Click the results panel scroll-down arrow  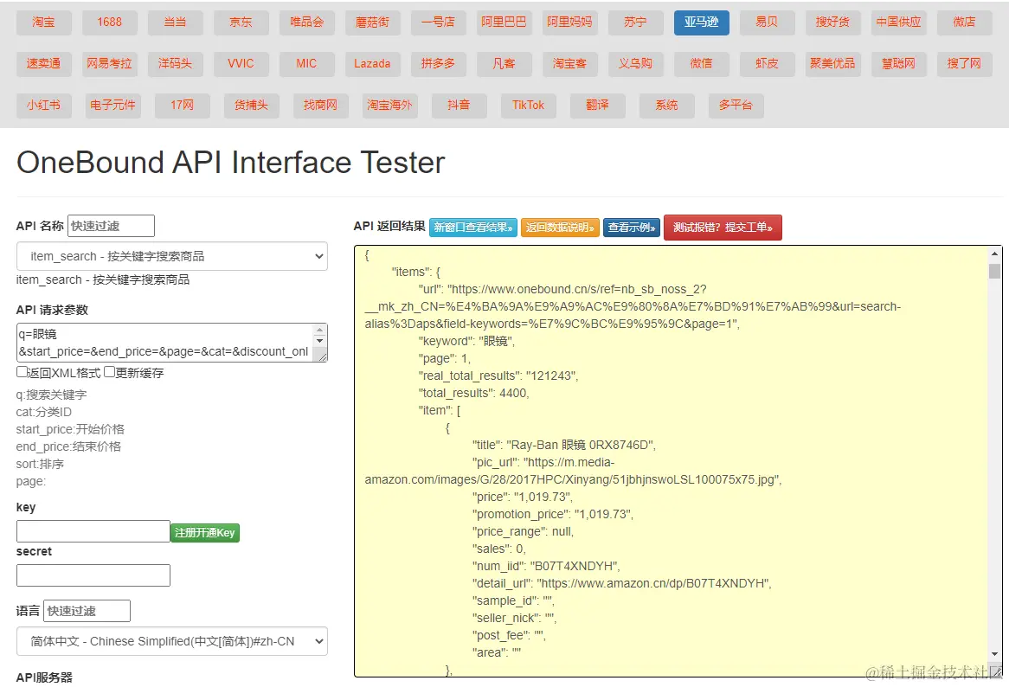coord(994,653)
